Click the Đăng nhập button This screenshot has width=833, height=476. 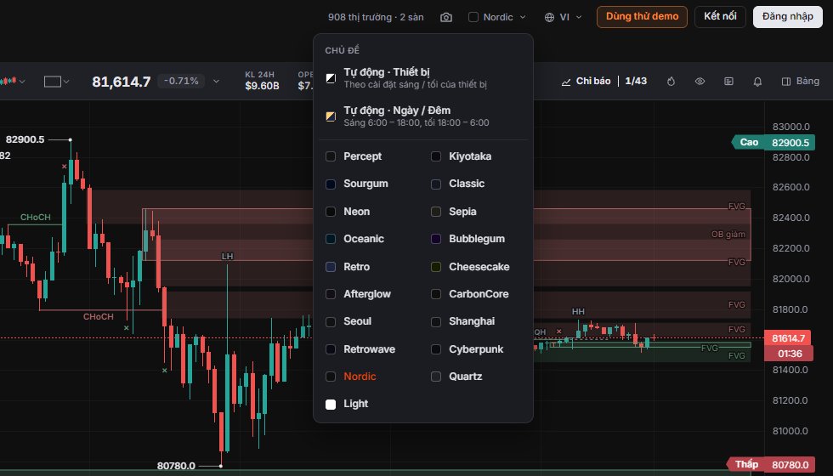[x=787, y=17]
